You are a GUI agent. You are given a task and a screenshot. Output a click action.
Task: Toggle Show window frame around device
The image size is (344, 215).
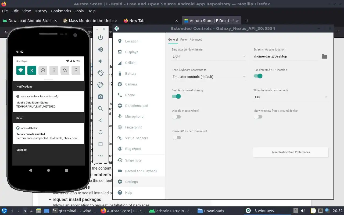click(x=258, y=117)
